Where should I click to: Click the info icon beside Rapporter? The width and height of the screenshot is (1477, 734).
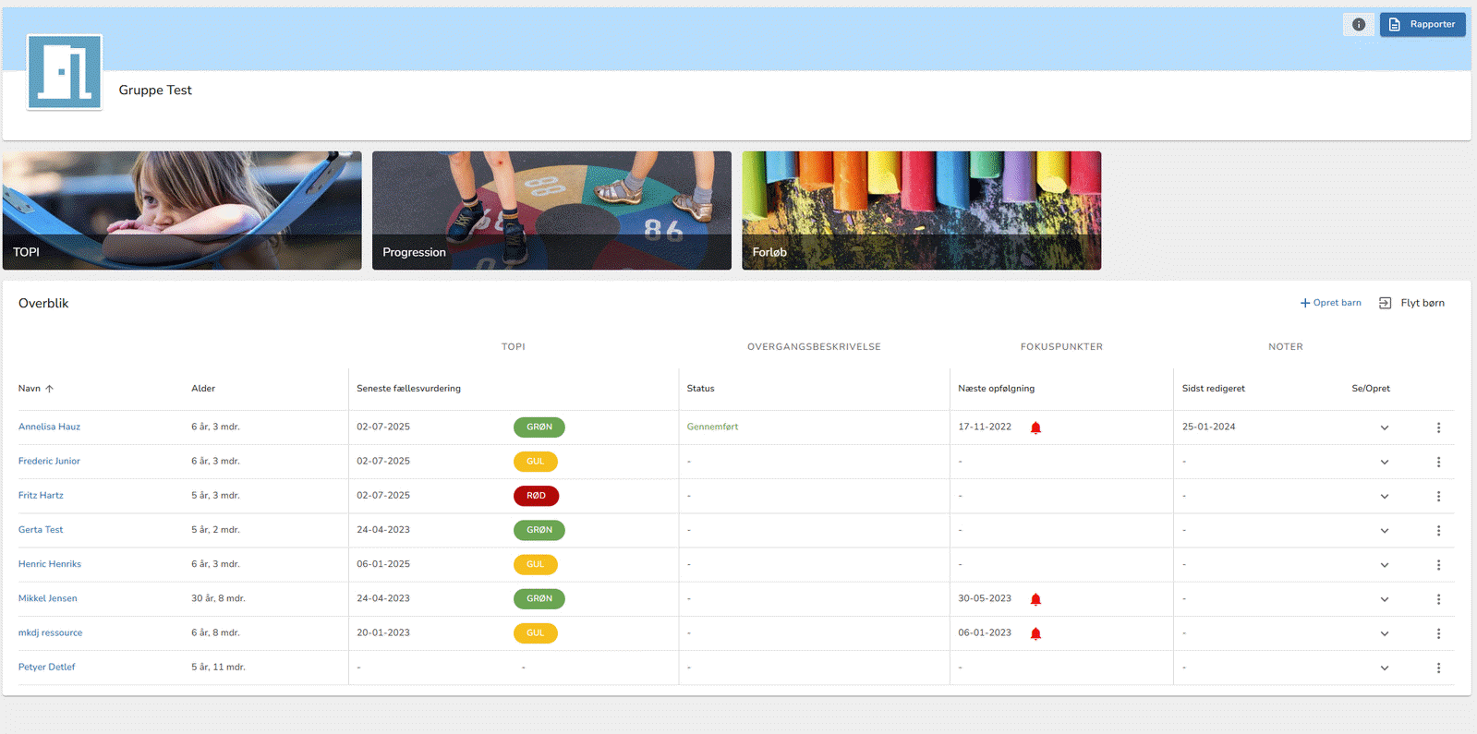point(1358,25)
